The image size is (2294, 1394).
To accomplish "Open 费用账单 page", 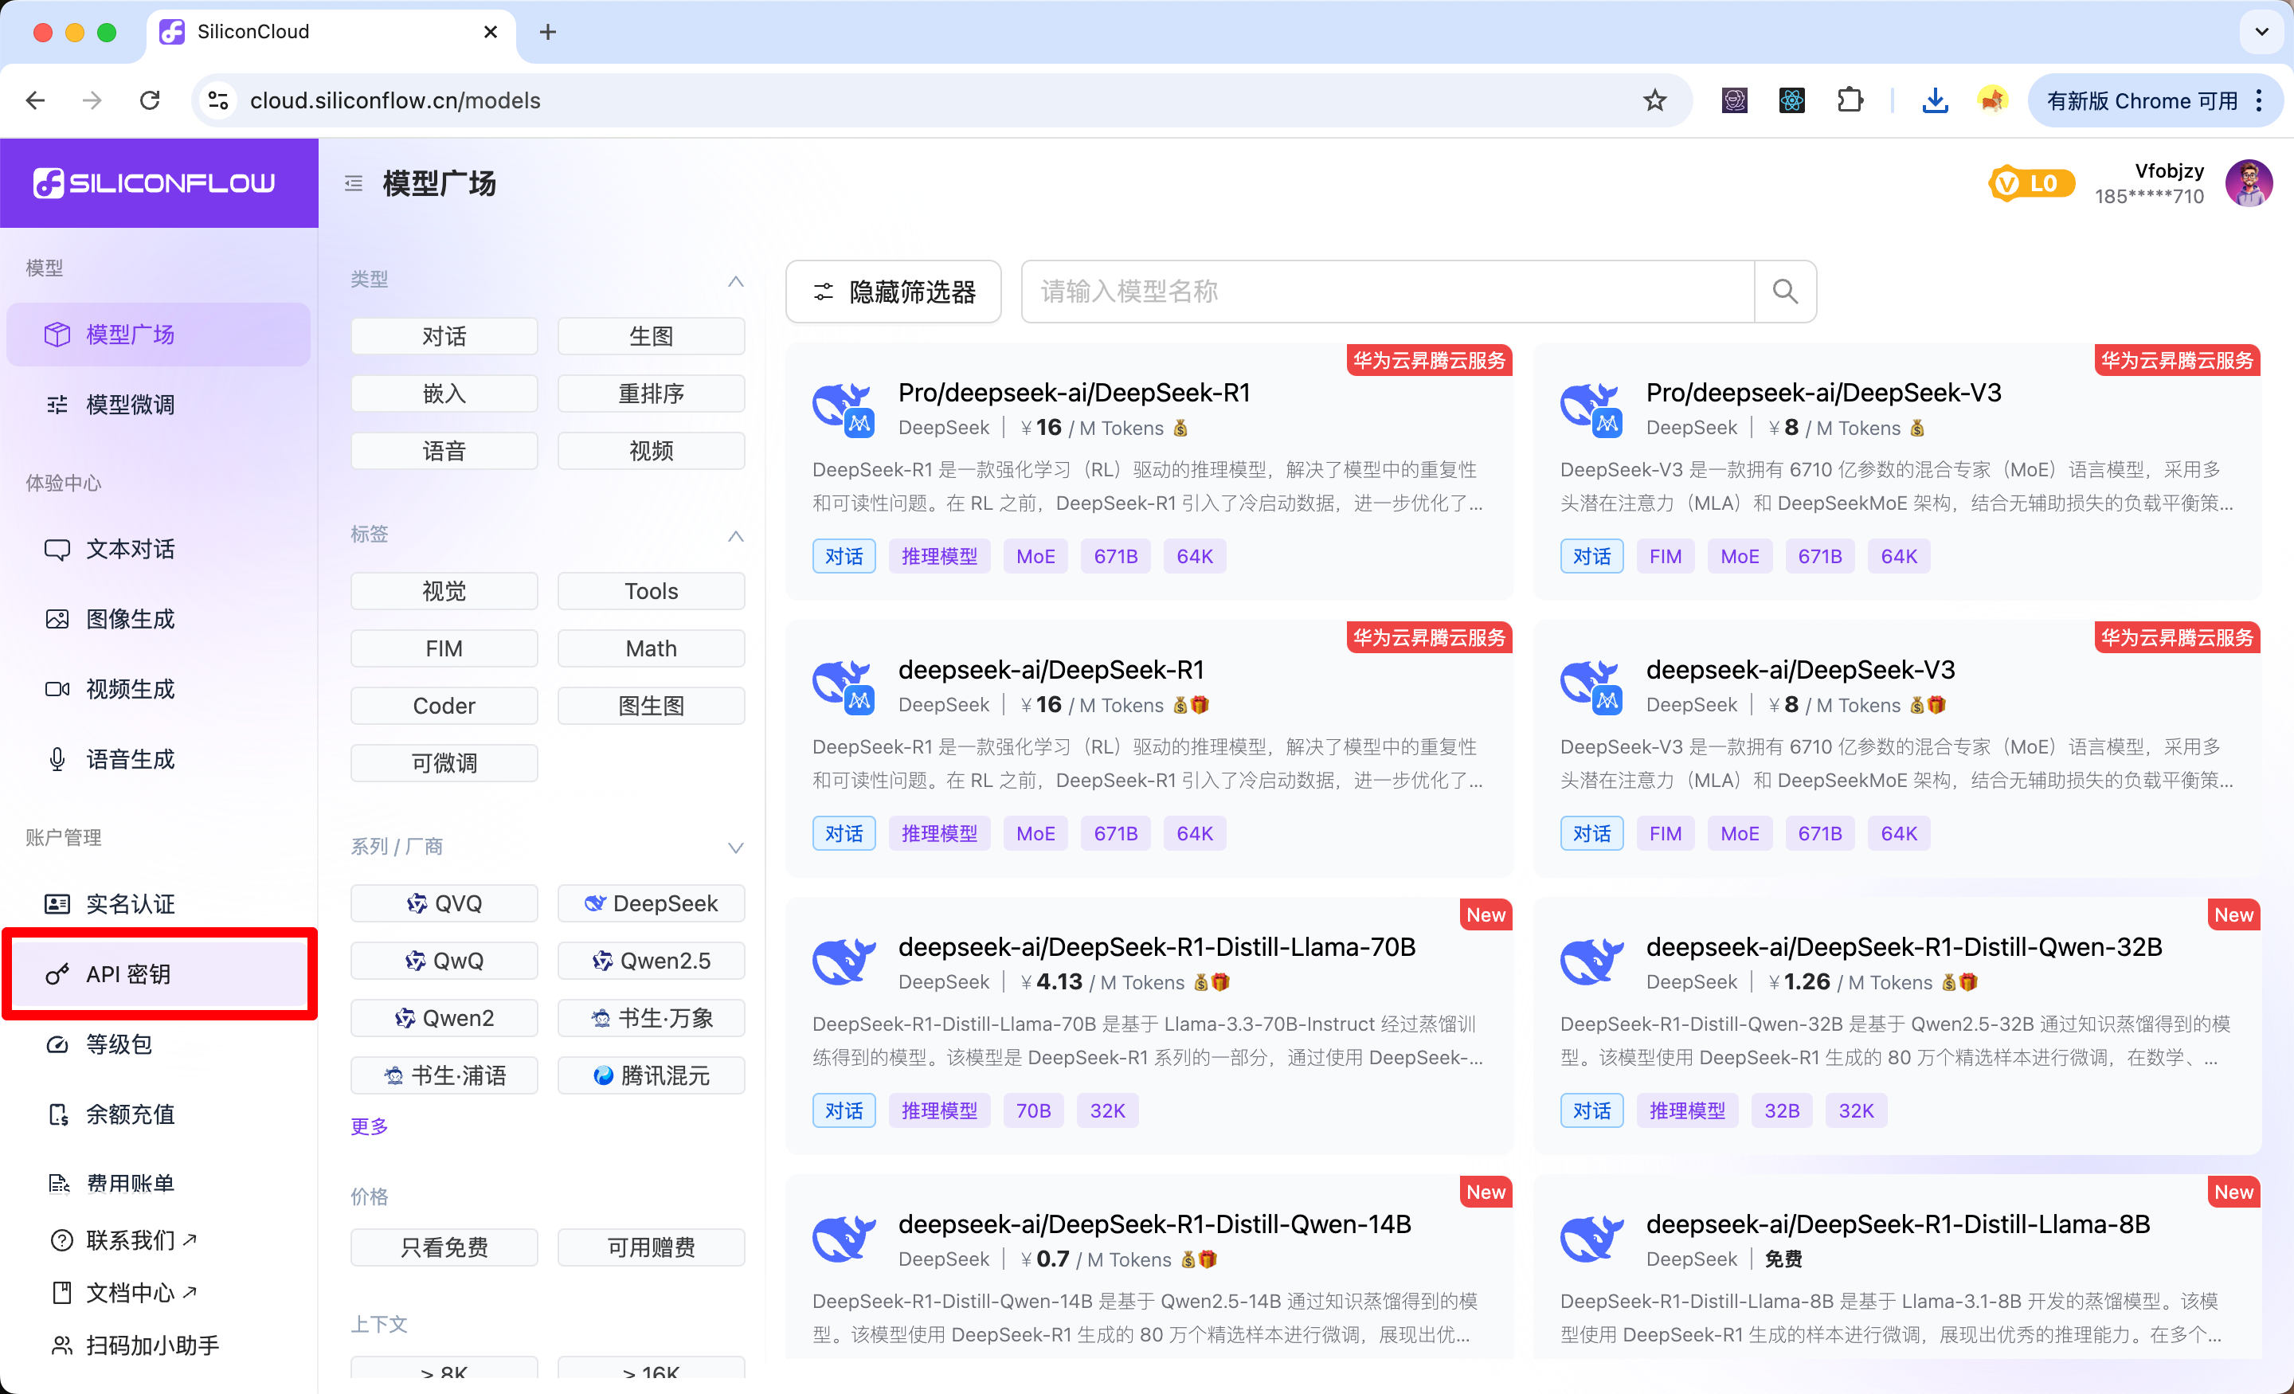I will (x=159, y=1184).
